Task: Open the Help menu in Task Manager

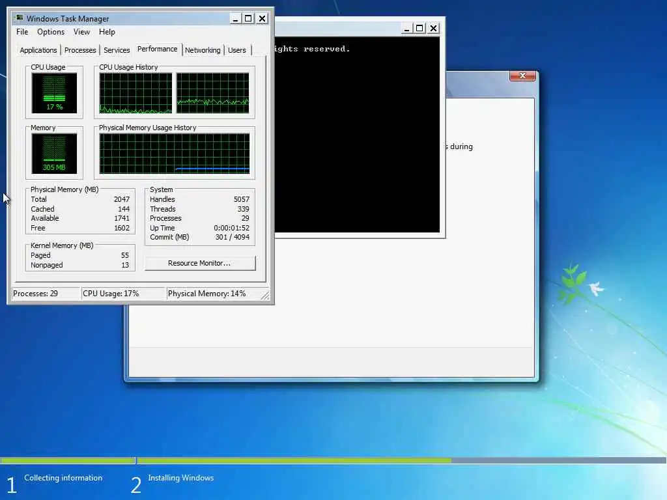Action: coord(107,32)
